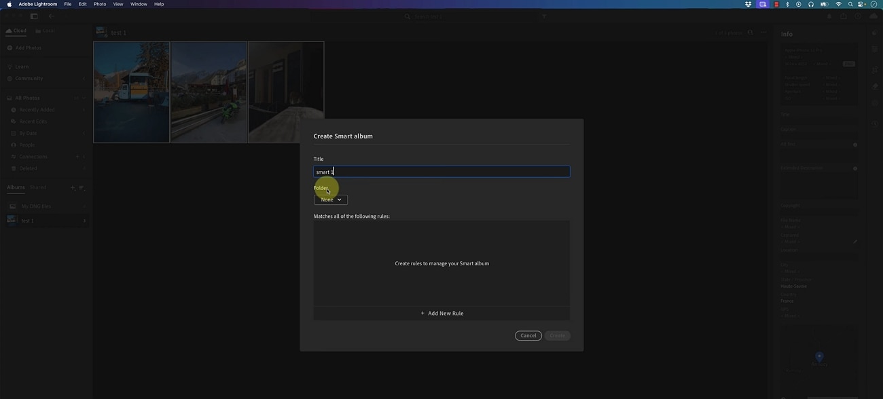This screenshot has width=883, height=399.
Task: Open the Window menu
Action: 139,4
